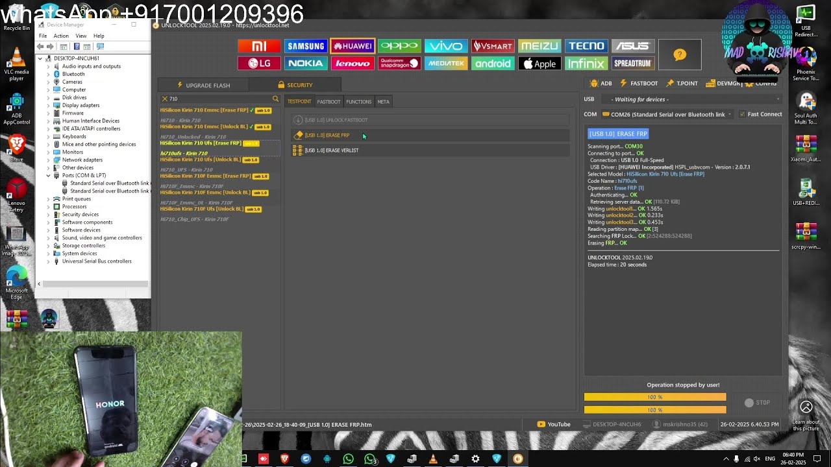Open the COM port dropdown
Viewport: 831px width, 467px height.
point(667,114)
